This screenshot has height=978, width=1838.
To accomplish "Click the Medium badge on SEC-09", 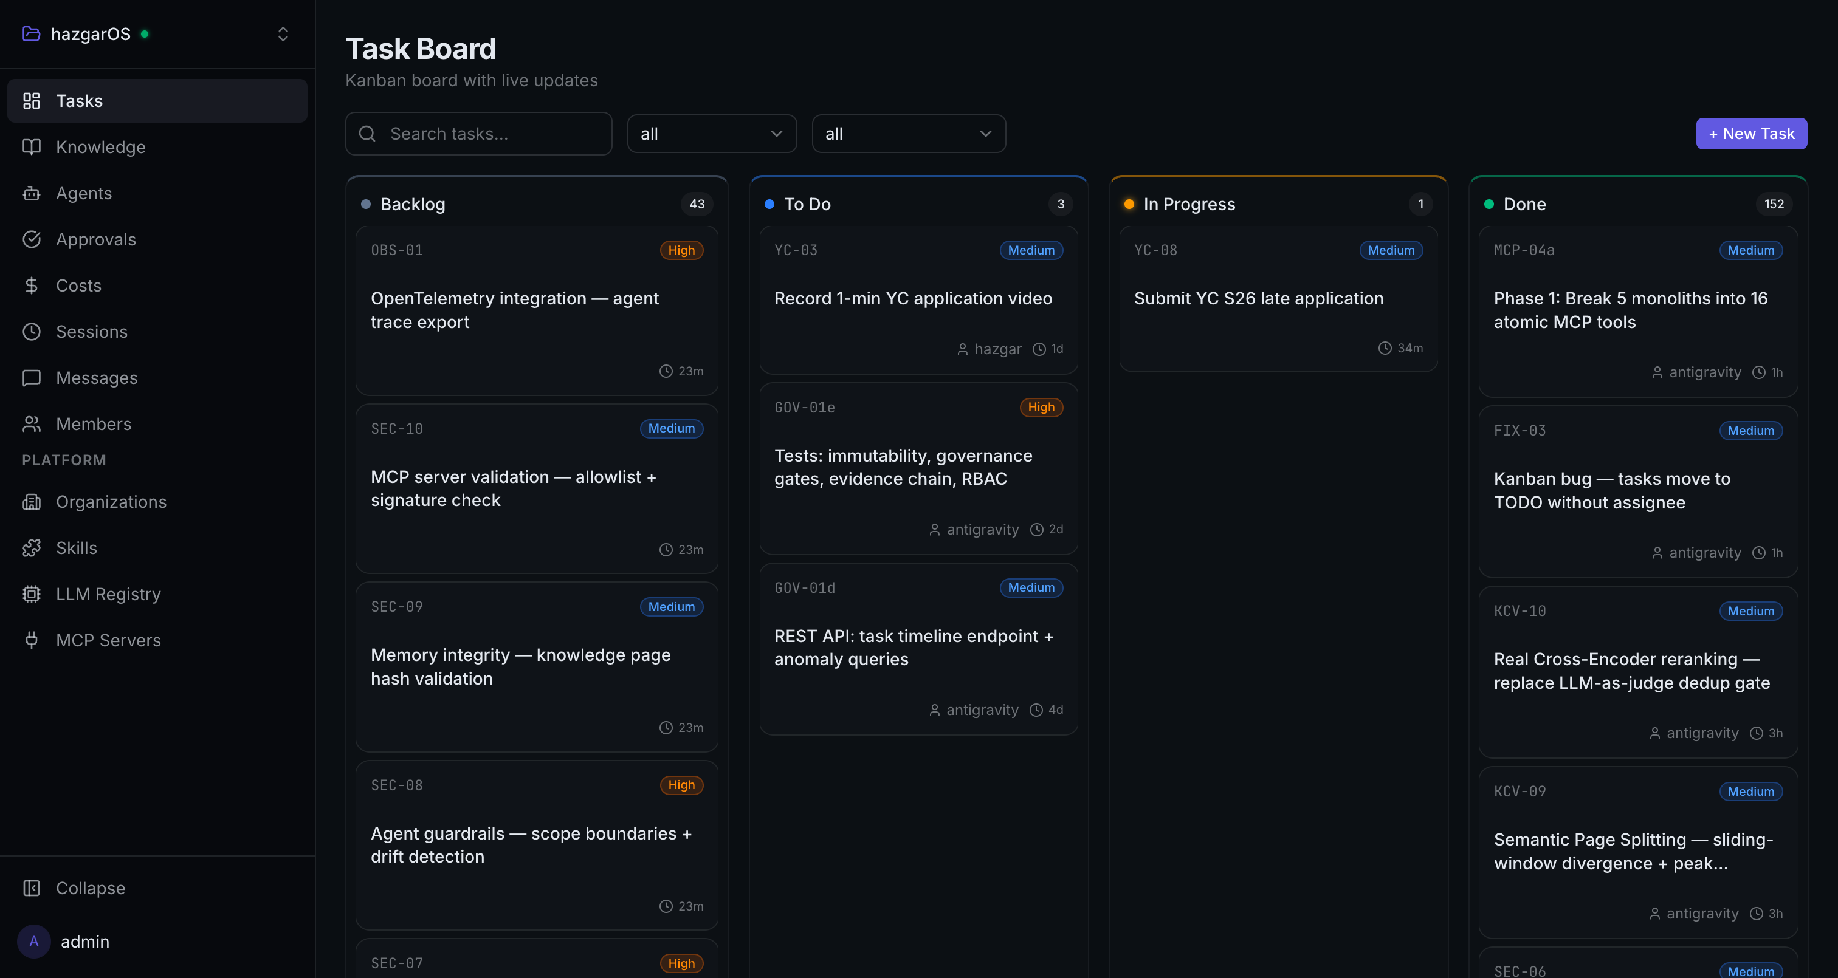I will tap(672, 607).
